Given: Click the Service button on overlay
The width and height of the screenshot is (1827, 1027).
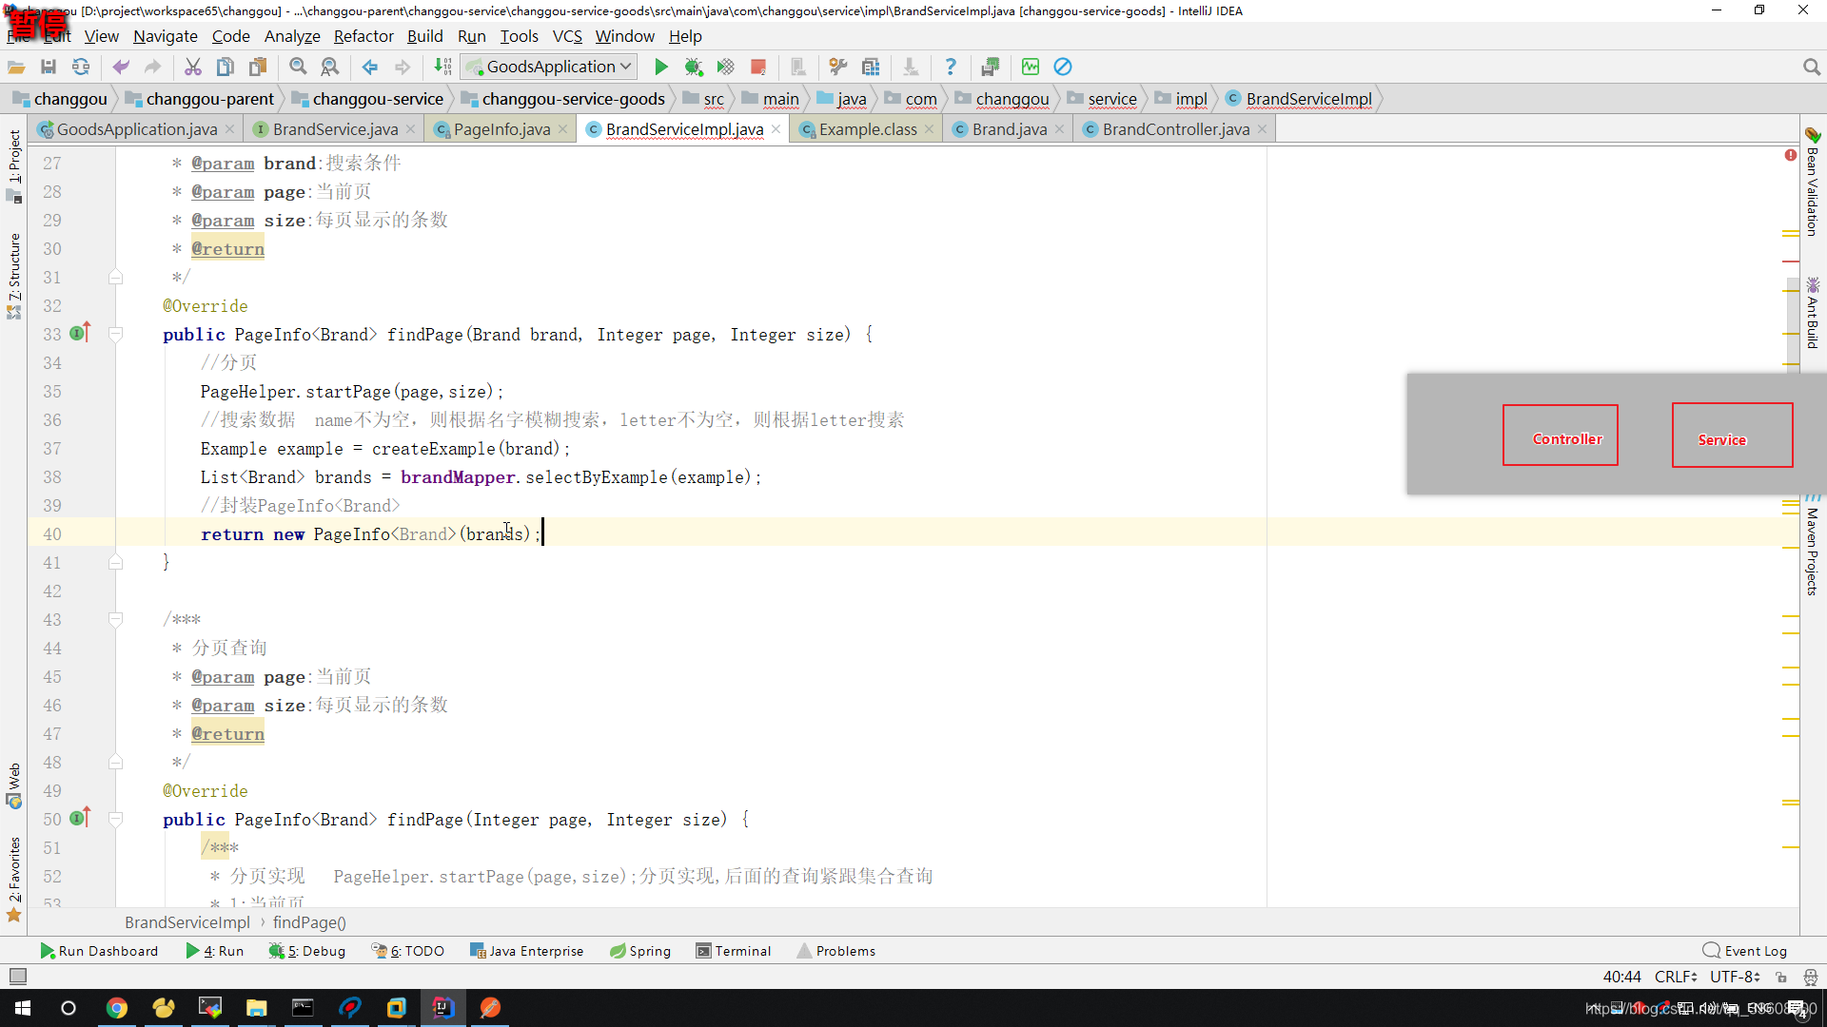Looking at the screenshot, I should [1720, 437].
